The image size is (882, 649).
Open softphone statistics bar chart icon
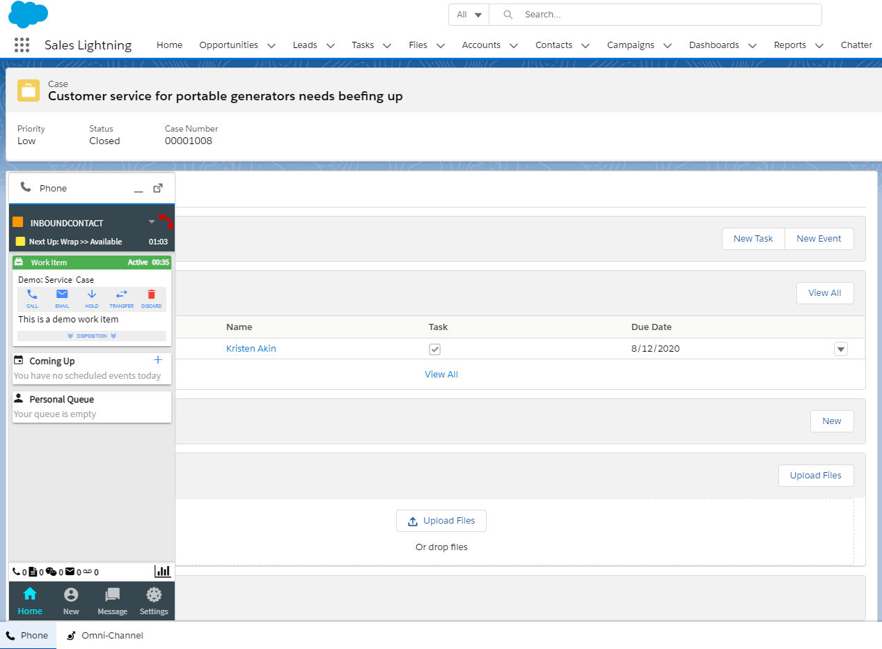coord(162,571)
